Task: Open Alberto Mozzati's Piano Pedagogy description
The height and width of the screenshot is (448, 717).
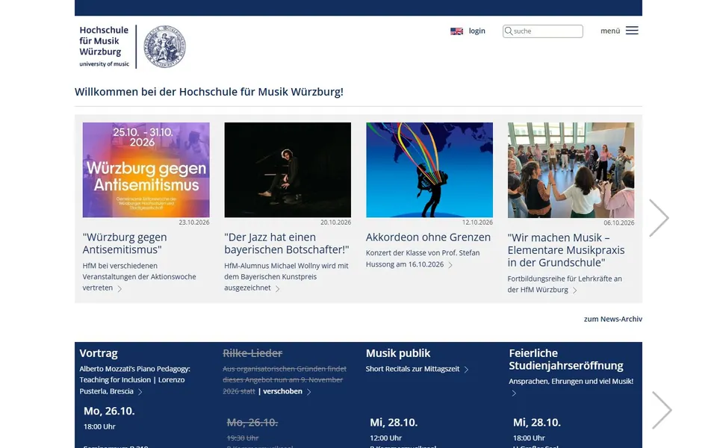Action: pos(134,380)
